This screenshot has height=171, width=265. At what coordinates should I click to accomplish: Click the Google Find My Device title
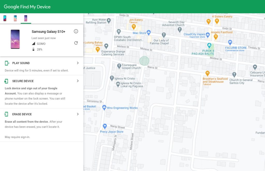tap(27, 7)
